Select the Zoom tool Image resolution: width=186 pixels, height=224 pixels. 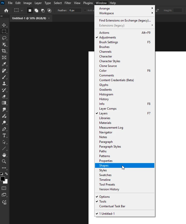[x=4, y=161]
